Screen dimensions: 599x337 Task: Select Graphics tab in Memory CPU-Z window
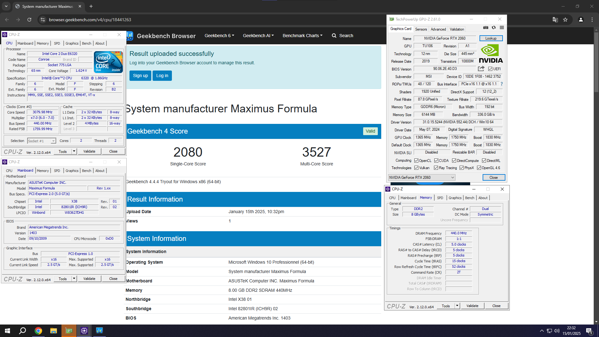pos(455,198)
